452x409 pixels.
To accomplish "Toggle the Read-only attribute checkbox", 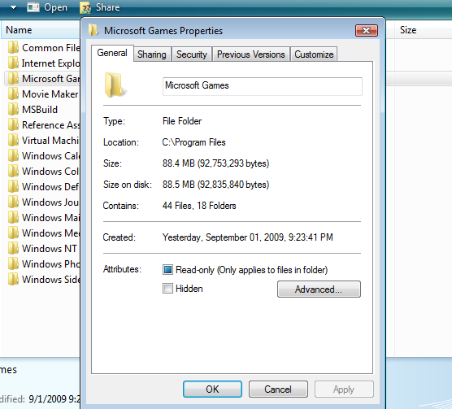I will click(x=167, y=270).
